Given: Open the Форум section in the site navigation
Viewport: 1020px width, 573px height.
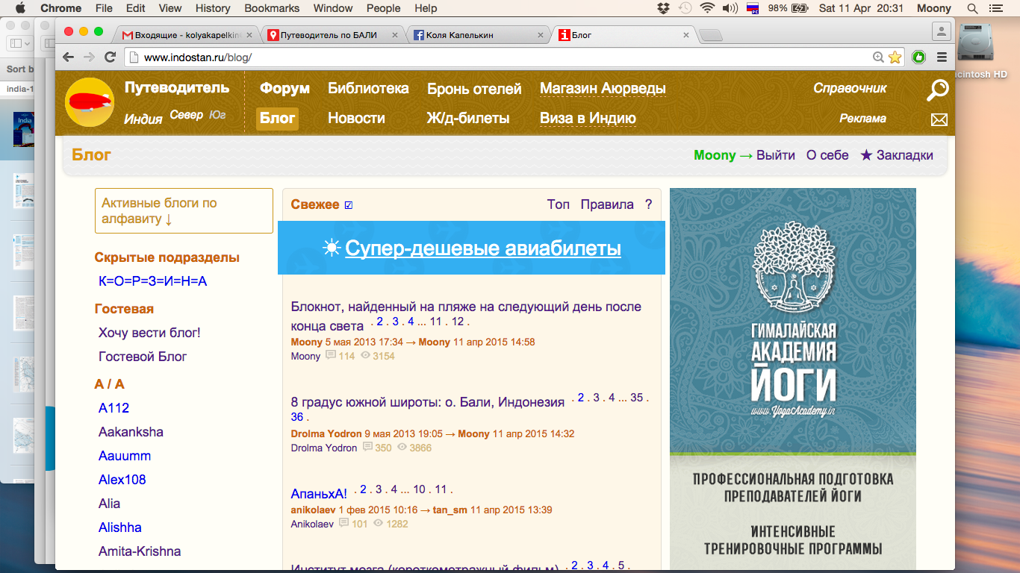Looking at the screenshot, I should click(284, 88).
